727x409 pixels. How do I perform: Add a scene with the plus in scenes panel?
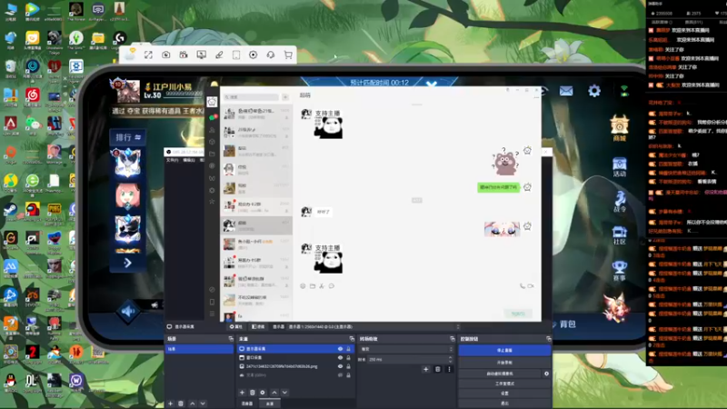coord(171,404)
